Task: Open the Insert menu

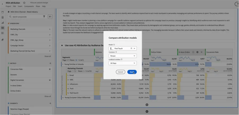Action: [20, 6]
